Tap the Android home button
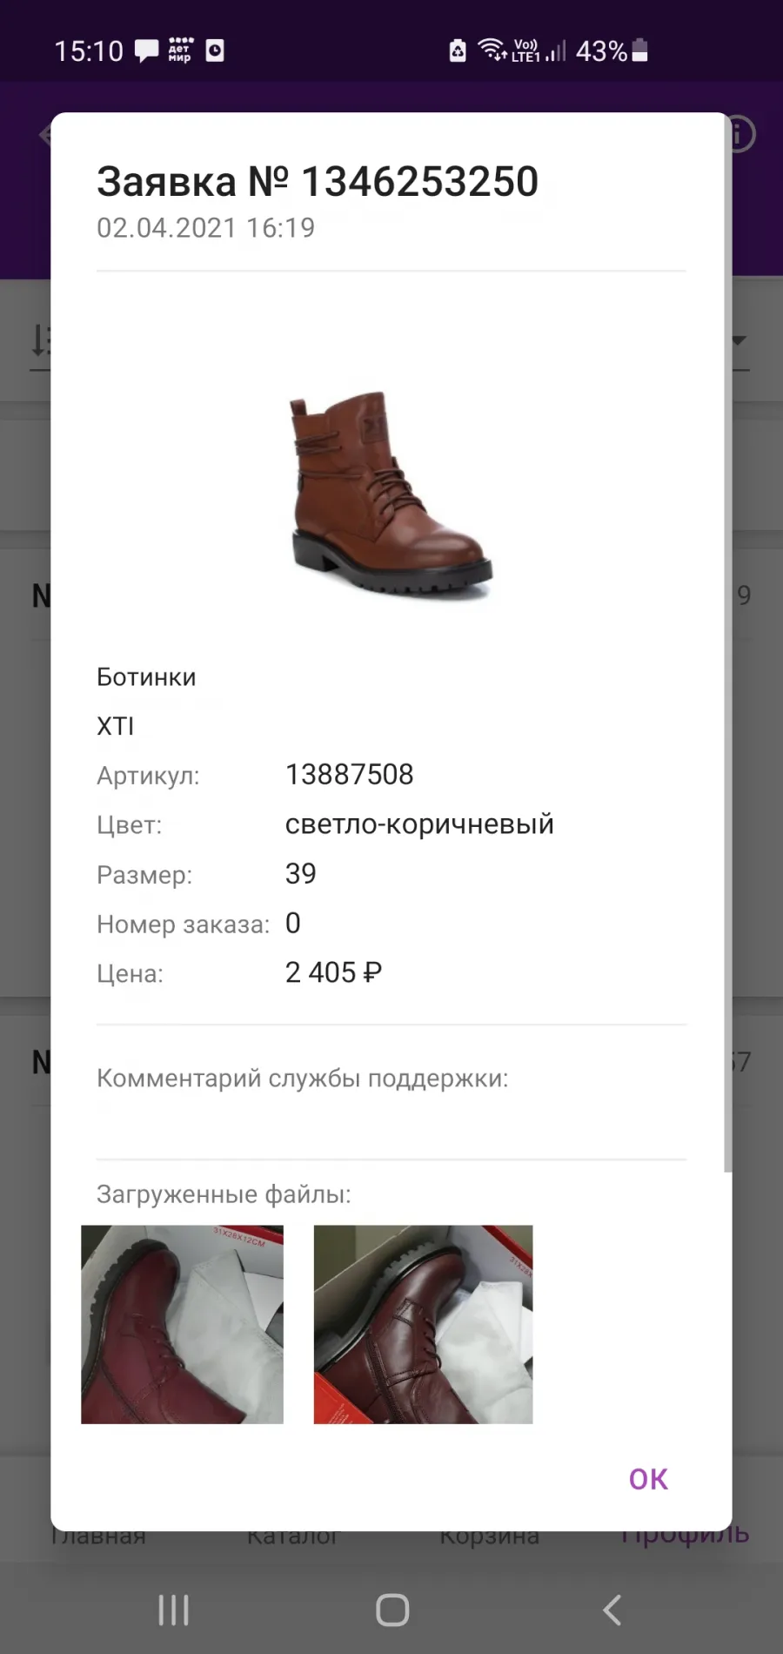This screenshot has height=1654, width=783. pos(392,1610)
